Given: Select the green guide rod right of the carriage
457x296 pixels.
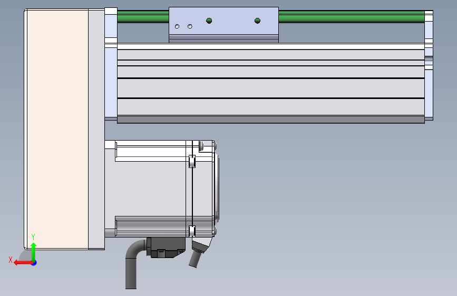Looking at the screenshot, I should pos(352,17).
